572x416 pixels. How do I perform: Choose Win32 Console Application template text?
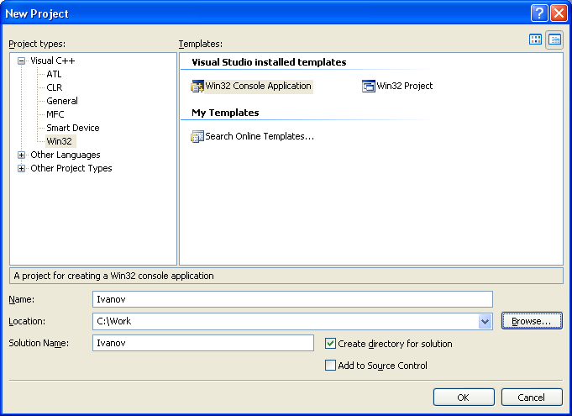258,87
